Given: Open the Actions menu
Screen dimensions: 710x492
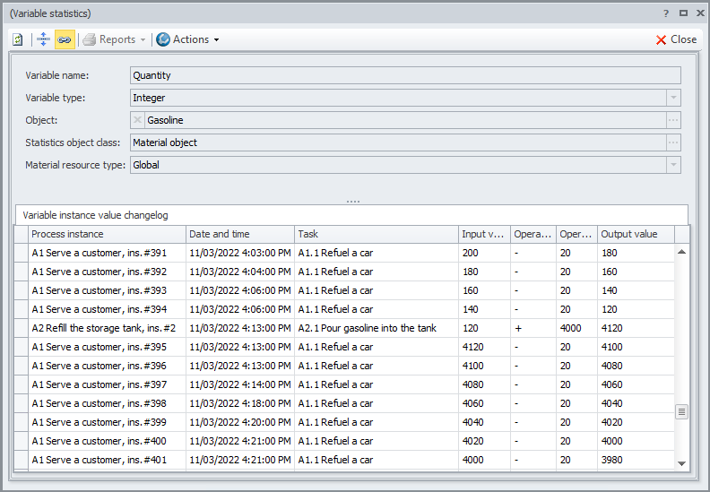Looking at the screenshot, I should (x=187, y=39).
